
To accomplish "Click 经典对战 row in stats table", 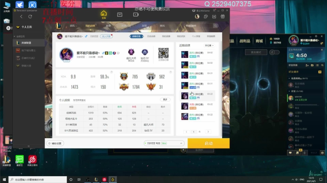I will tap(115, 113).
